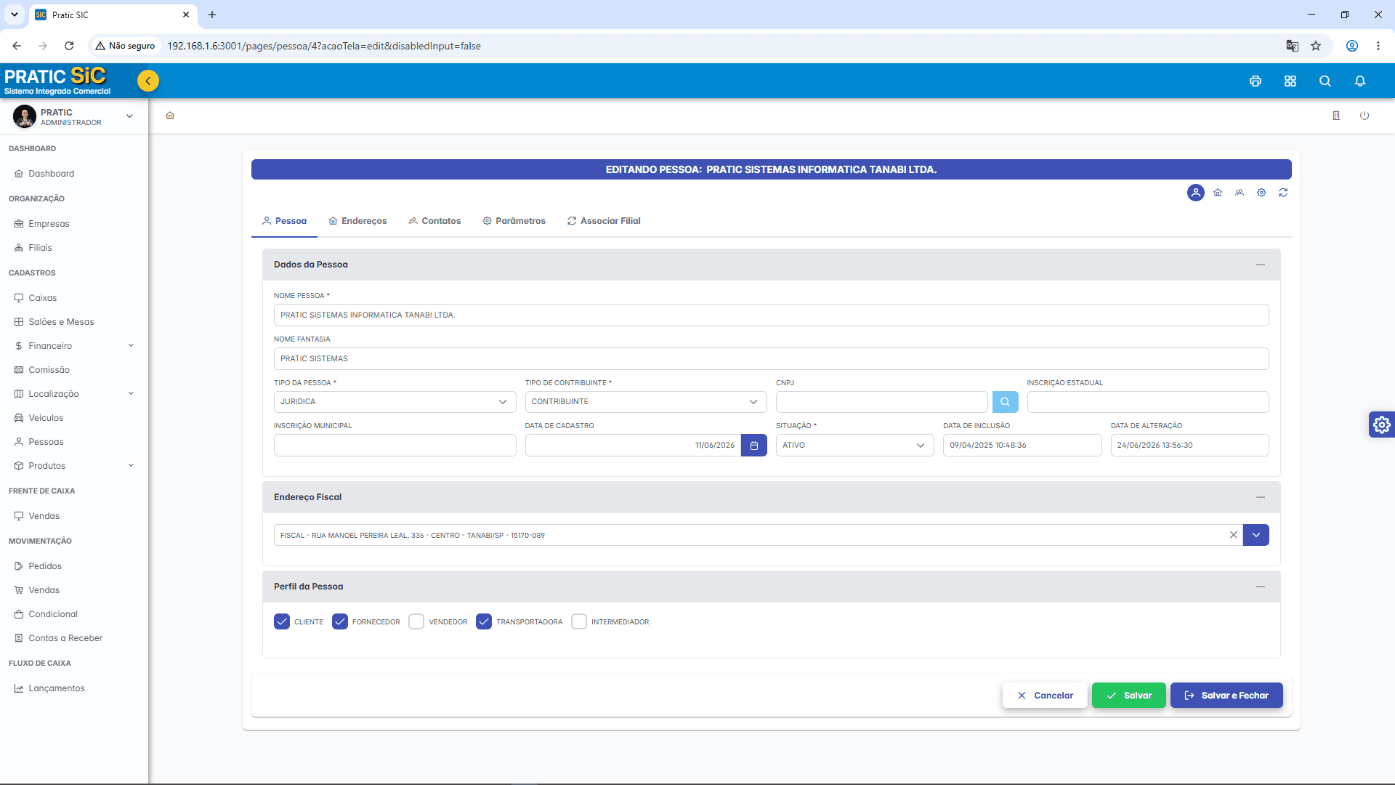Click the home breadcrumb icon

[x=170, y=116]
